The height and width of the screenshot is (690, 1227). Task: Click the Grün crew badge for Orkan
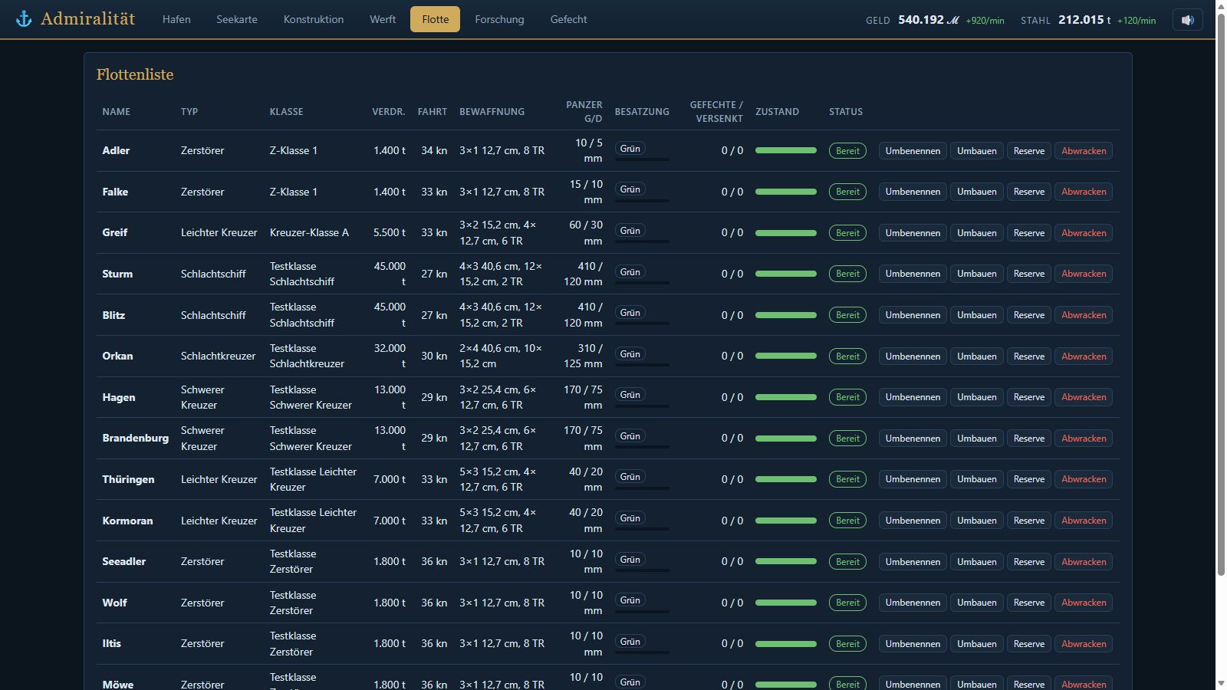630,353
